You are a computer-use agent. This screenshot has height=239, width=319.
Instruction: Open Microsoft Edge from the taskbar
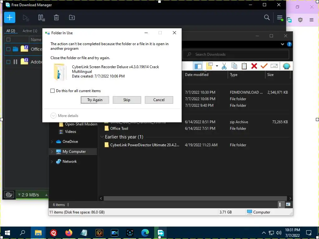tap(145, 233)
